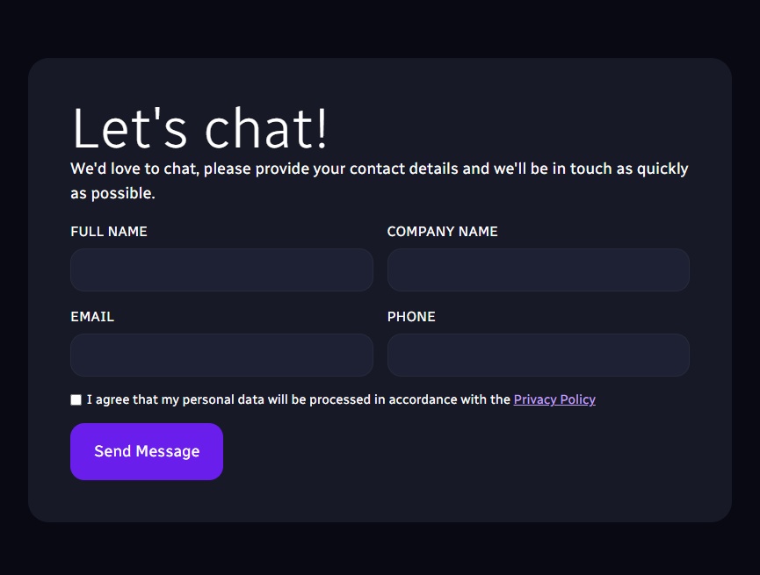Click the exclamation mark in the heading
Image resolution: width=760 pixels, height=575 pixels.
[322, 128]
